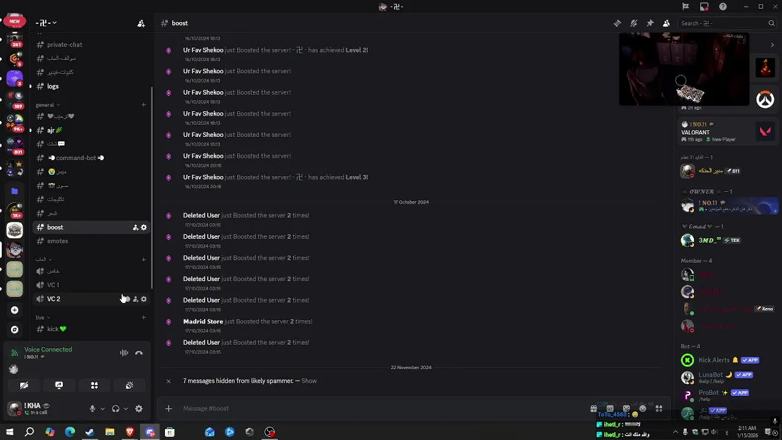Expand the right panel chevron arrow
The height and width of the screenshot is (440, 782).
[x=772, y=45]
